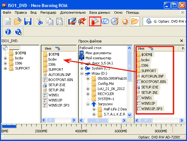
Task: Open the Файл menu
Action: pos(7,12)
